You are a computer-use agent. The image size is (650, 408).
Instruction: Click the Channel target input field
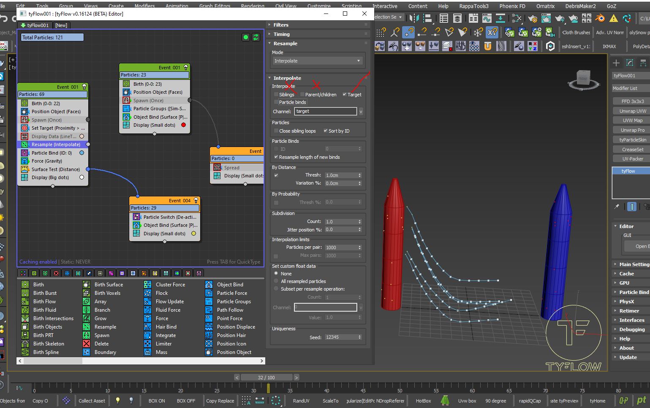coord(325,112)
